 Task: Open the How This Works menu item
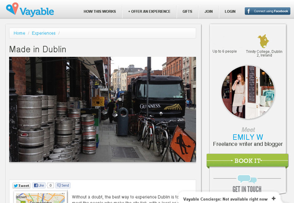tap(100, 12)
